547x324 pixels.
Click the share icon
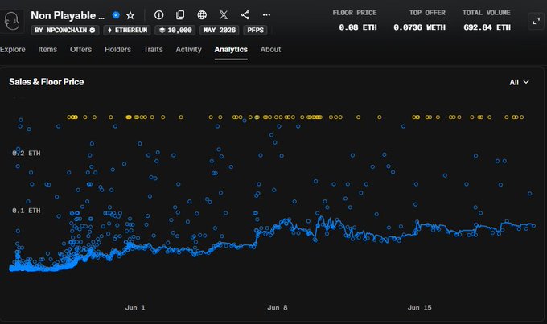coord(245,15)
